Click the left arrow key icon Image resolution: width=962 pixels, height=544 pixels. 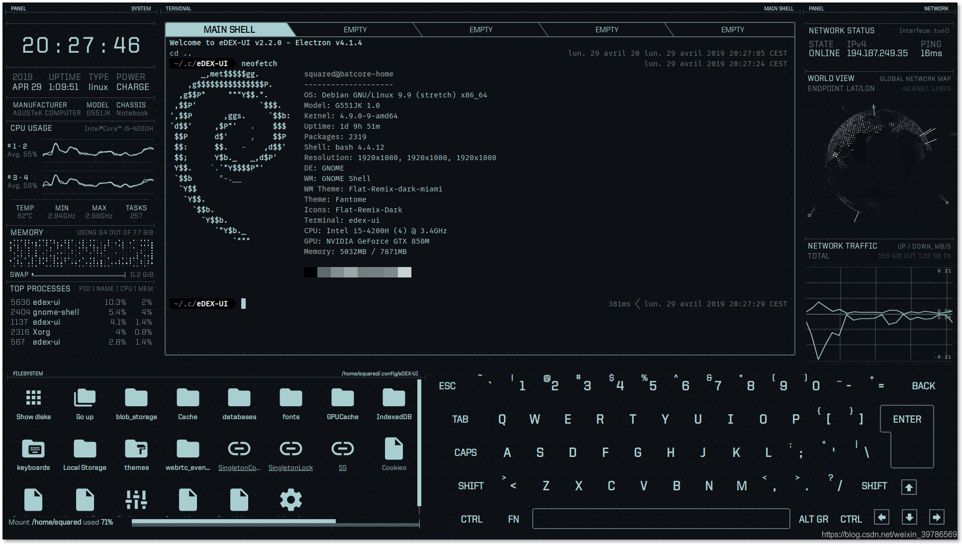(881, 518)
